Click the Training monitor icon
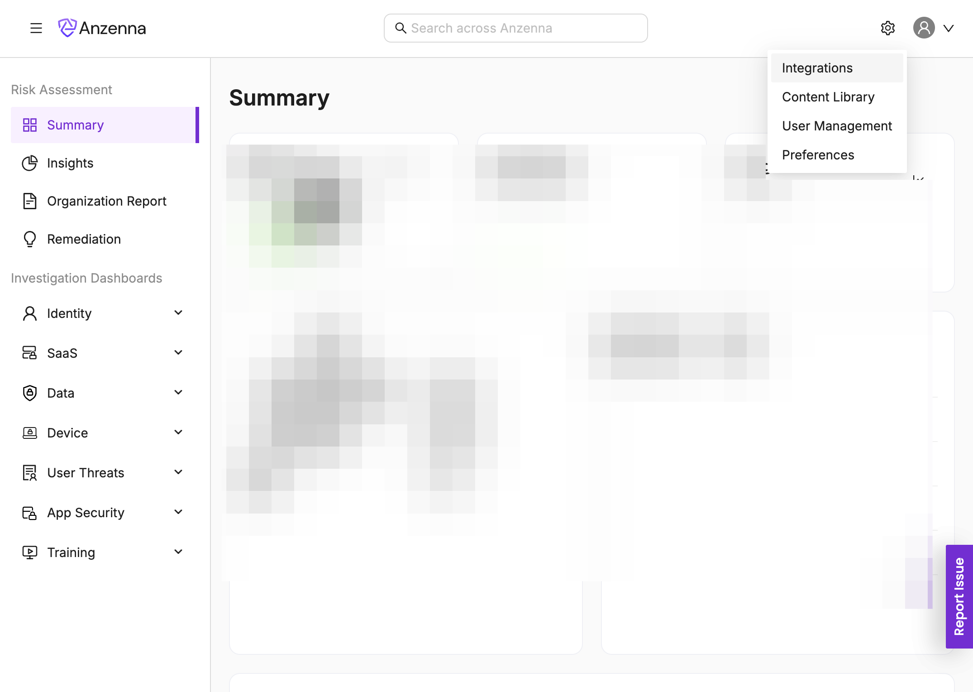Image resolution: width=973 pixels, height=692 pixels. point(30,553)
